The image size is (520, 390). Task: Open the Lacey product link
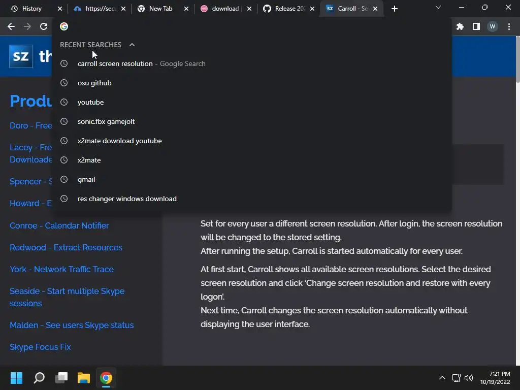point(31,153)
